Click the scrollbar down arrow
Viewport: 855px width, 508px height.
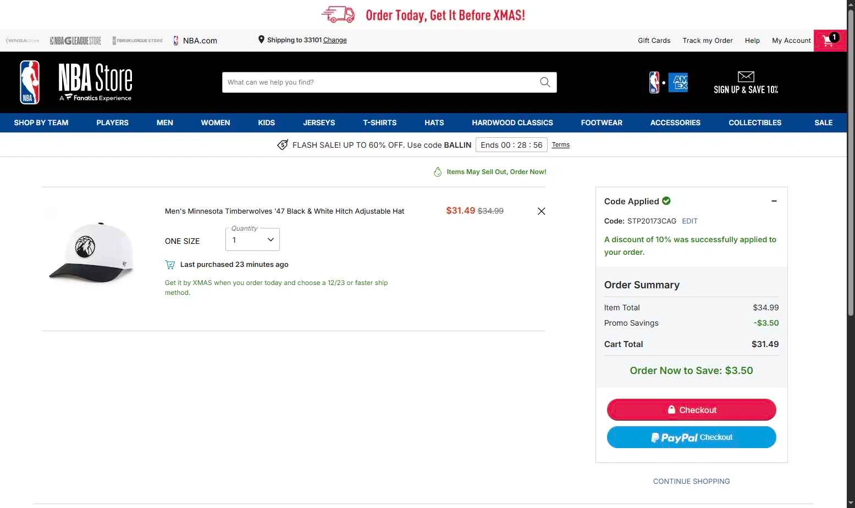point(851,503)
